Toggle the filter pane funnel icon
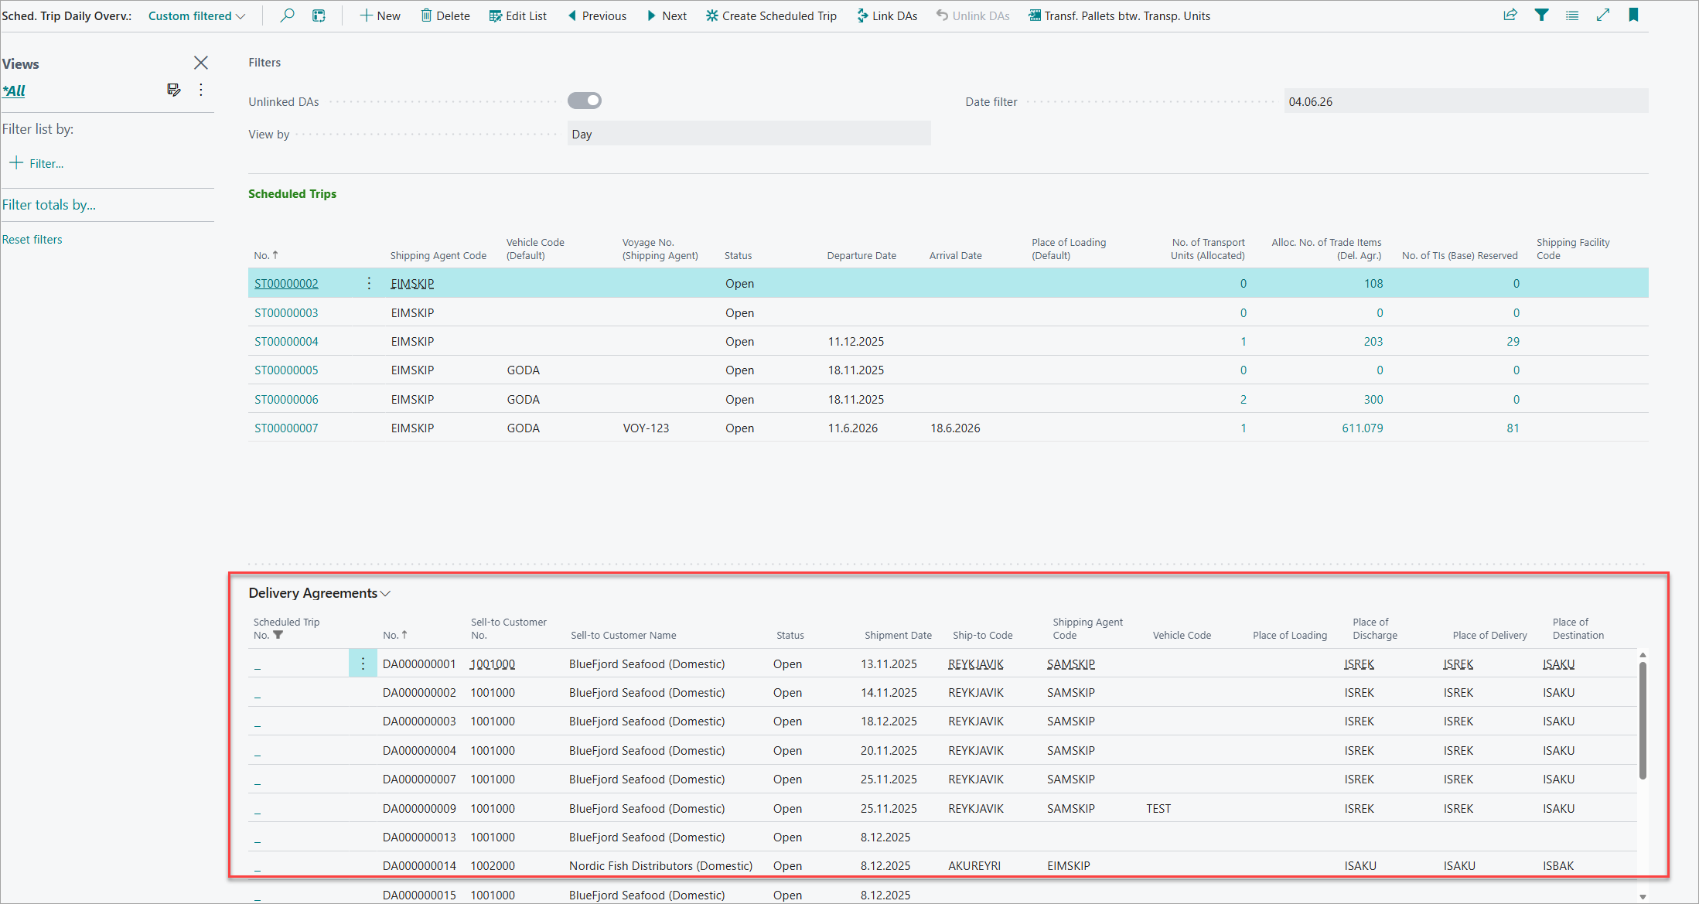Screen dimensions: 1699x904 [1541, 15]
